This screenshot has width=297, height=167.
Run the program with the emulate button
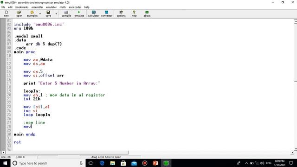tap(79, 13)
